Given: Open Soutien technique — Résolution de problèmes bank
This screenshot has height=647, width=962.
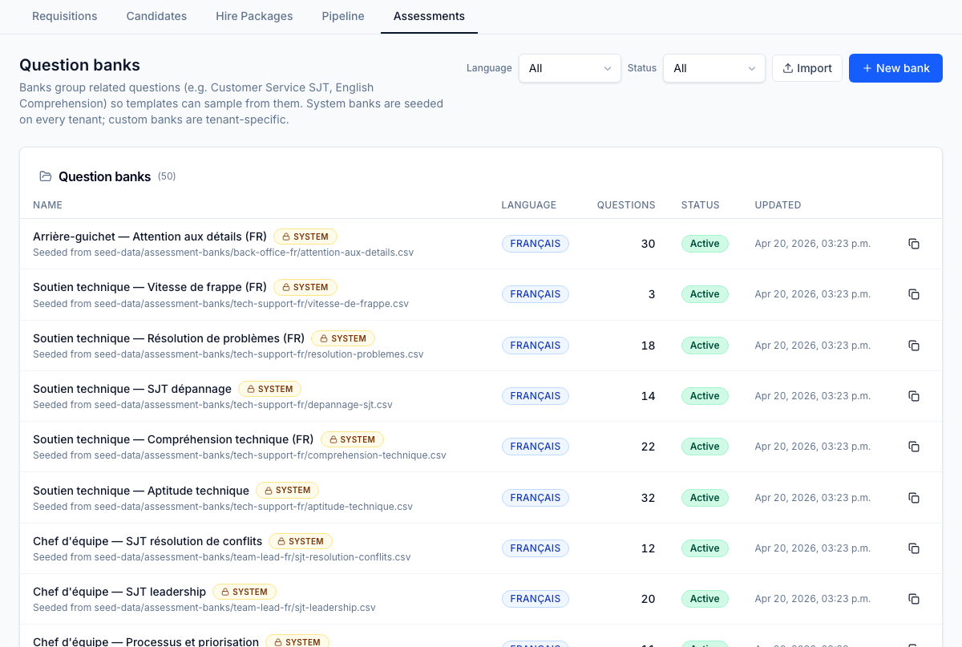Looking at the screenshot, I should [168, 338].
